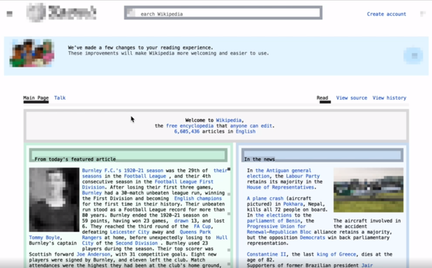Open the View source tab
This screenshot has width=432, height=268.
(x=352, y=98)
